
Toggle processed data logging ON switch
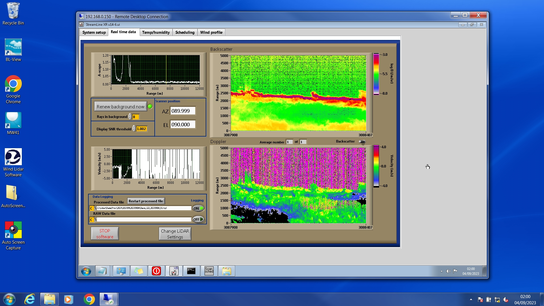click(198, 208)
